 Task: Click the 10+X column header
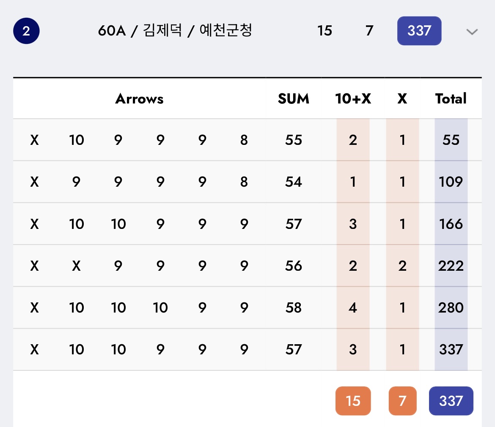pyautogui.click(x=353, y=99)
